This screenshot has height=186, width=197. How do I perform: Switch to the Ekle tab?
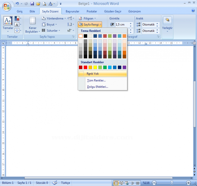32,11
